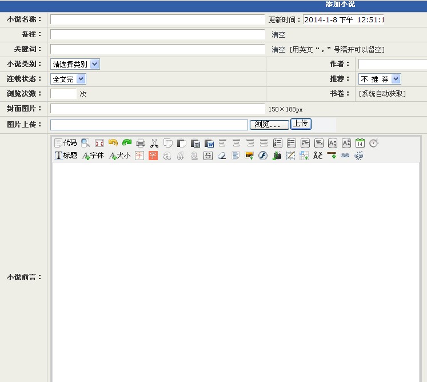Insert an image with the picture icon
This screenshot has width=427, height=382.
249,156
